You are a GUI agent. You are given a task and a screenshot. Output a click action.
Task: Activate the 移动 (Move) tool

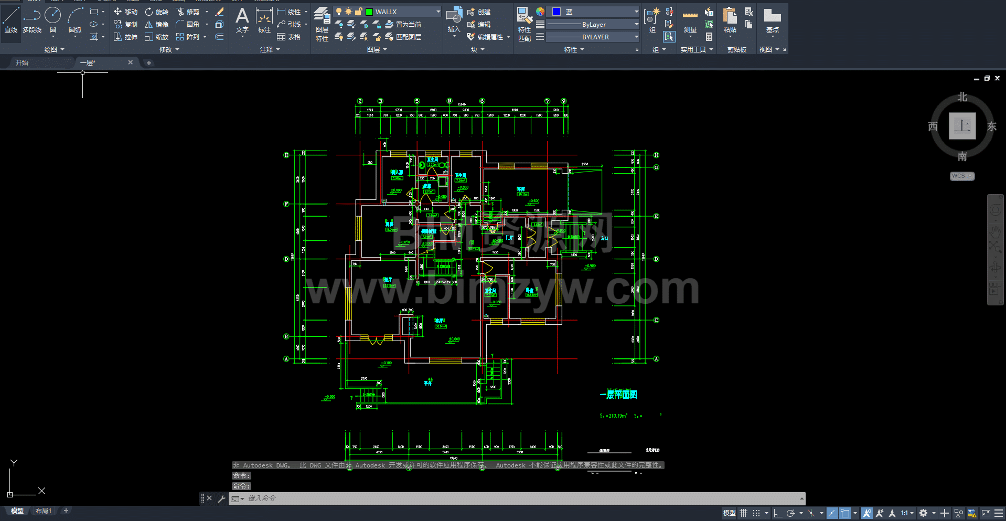[125, 12]
